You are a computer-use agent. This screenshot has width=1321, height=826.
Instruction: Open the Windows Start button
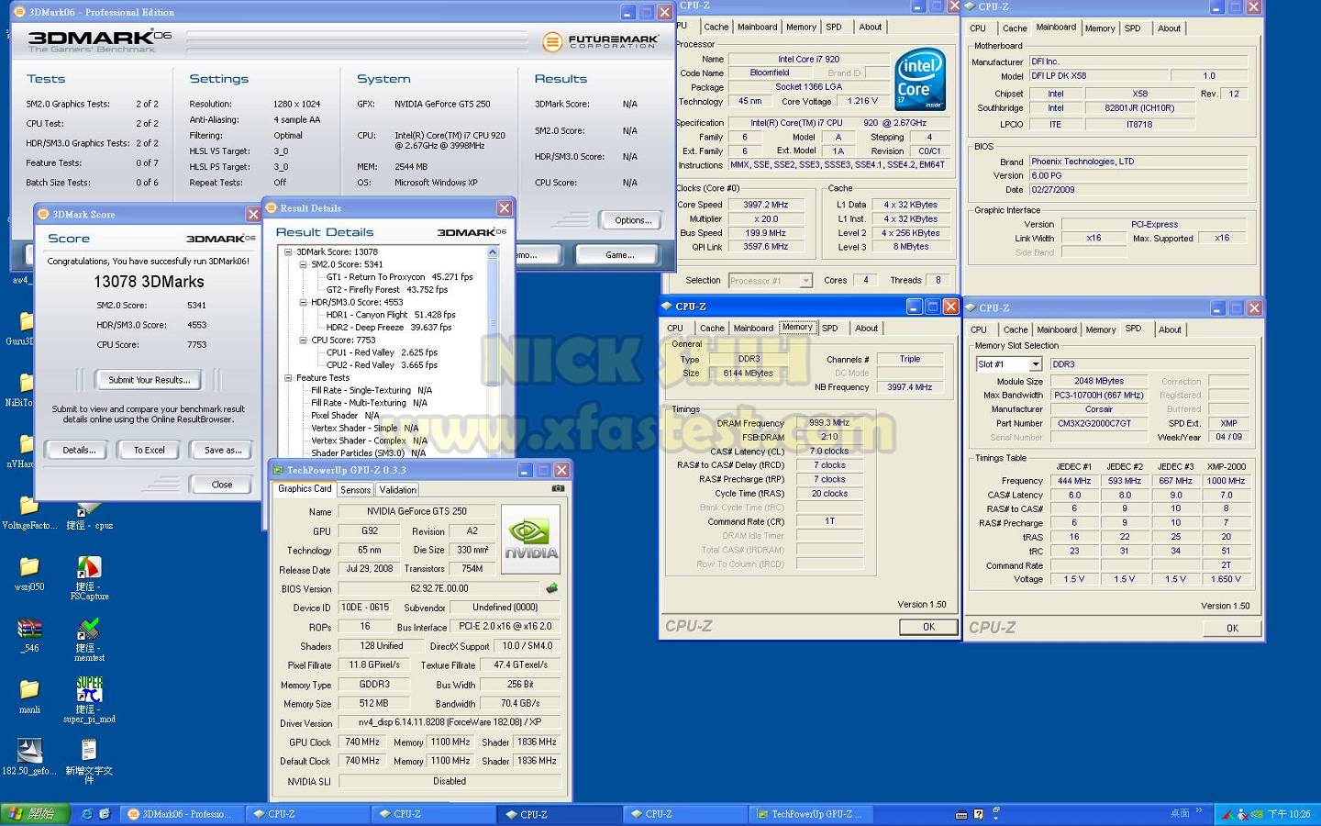(33, 813)
